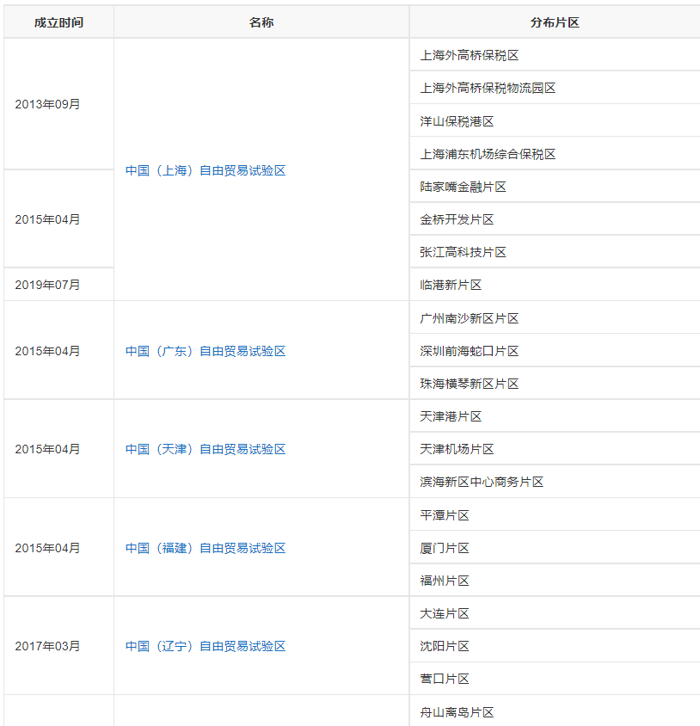The image size is (700, 726).
Task: Open the 中国（广东）自由贸易试验区 link
Action: (x=206, y=351)
